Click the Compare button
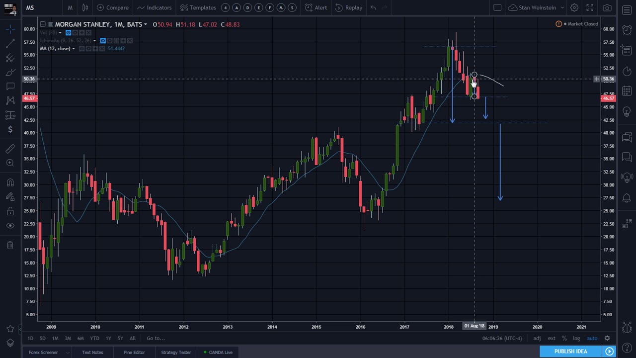The image size is (636, 358). pos(113,7)
